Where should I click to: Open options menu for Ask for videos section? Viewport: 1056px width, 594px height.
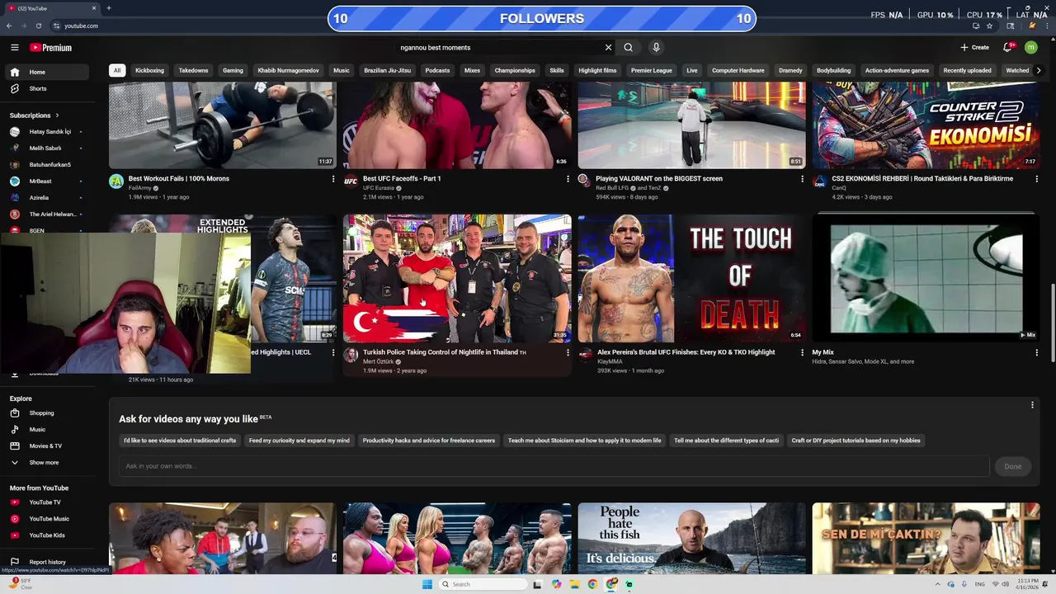[1032, 405]
